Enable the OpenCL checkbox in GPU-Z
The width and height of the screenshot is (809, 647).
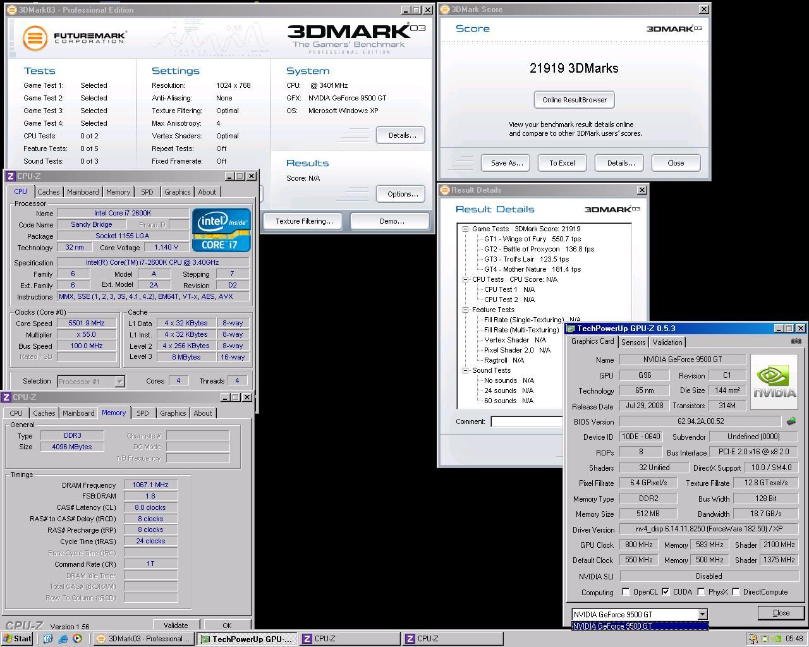point(626,592)
